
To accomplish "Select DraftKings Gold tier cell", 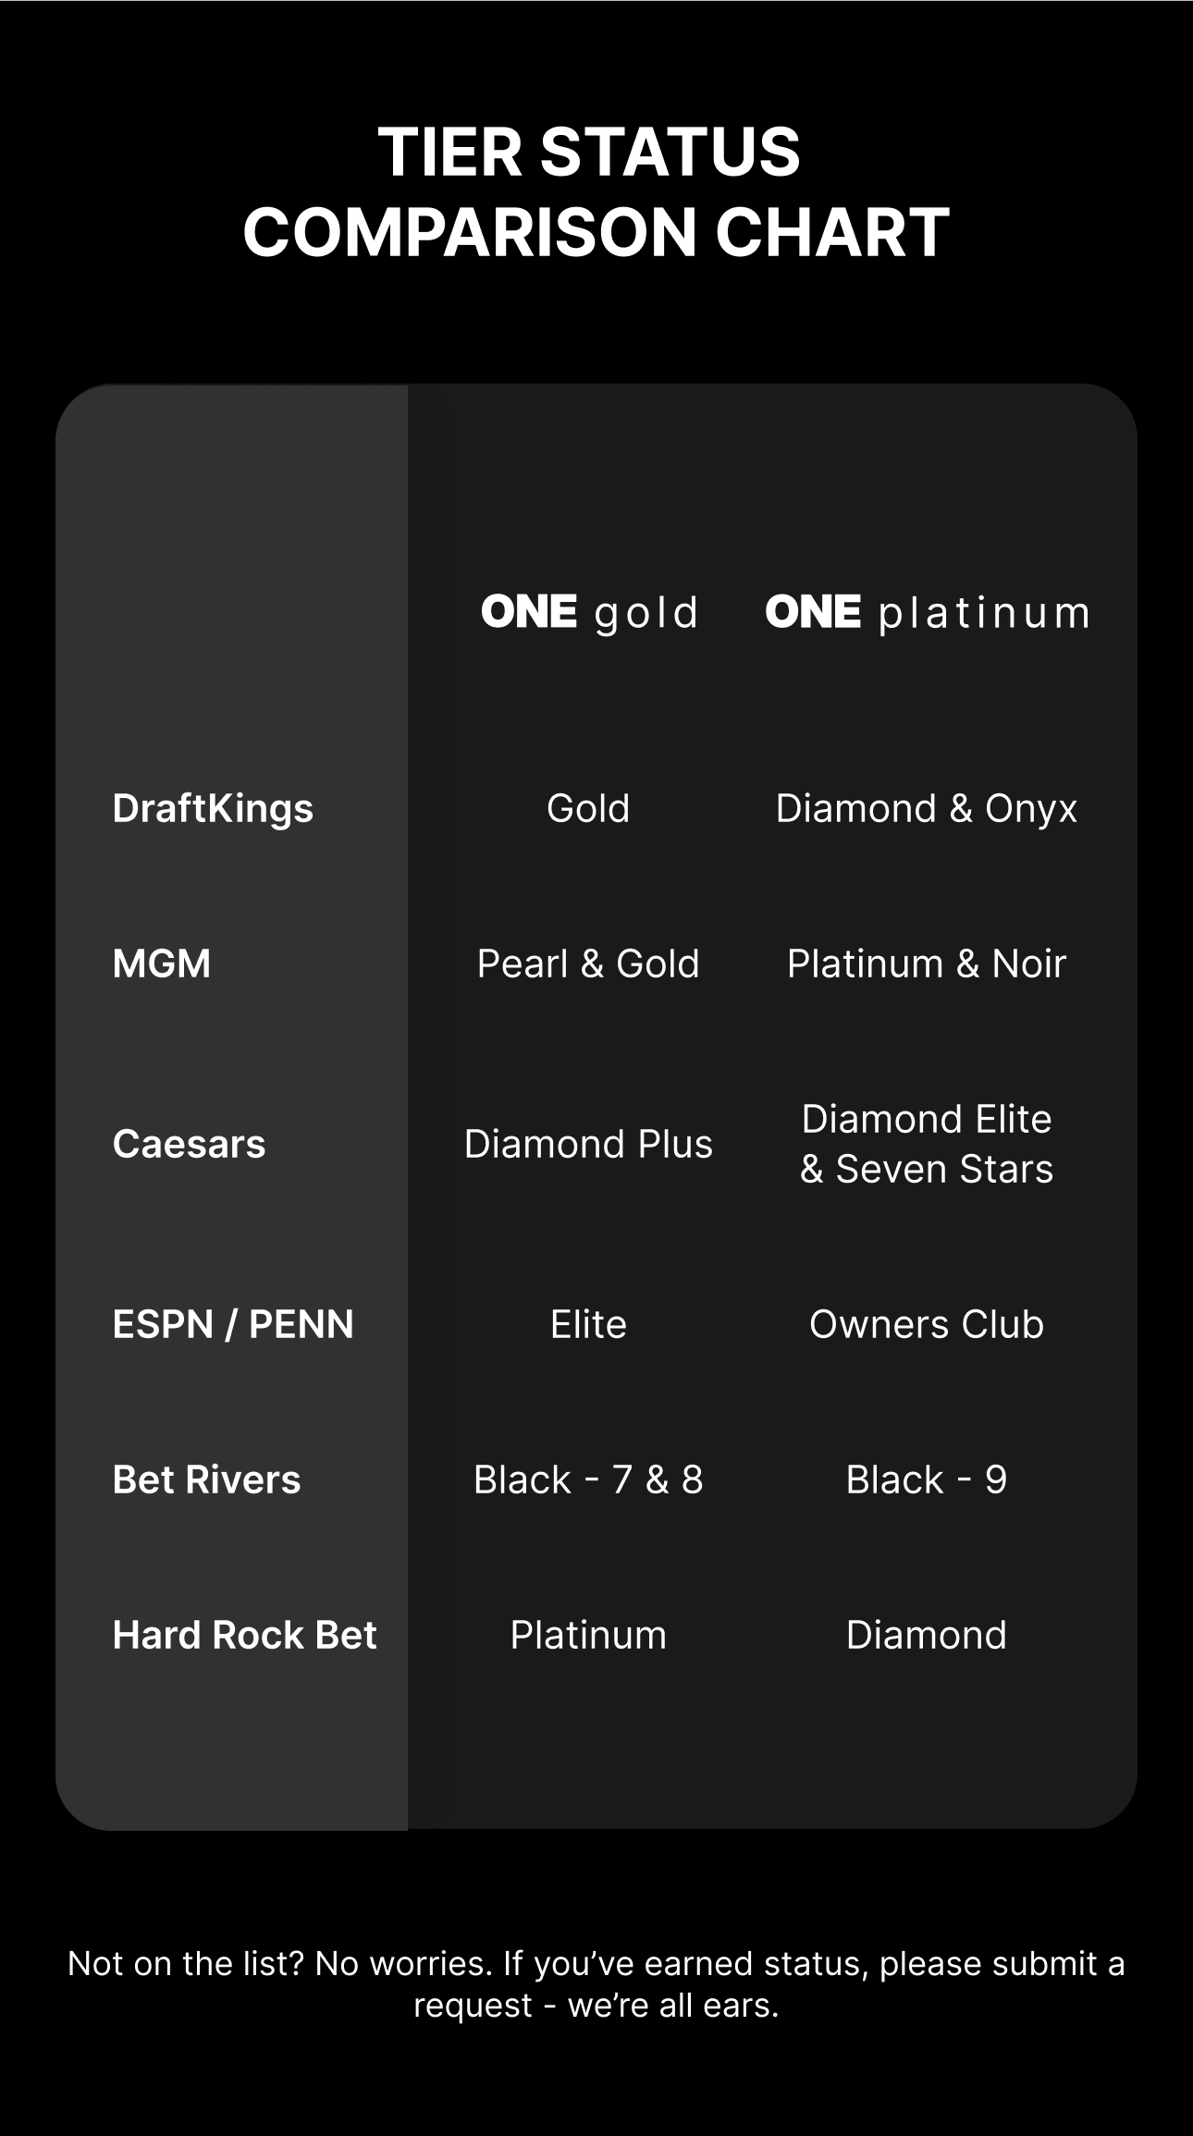I will tap(588, 808).
